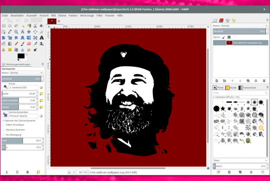Image resolution: width=270 pixels, height=181 pixels.
Task: Select the Ellipse Select tool
Action: point(10,26)
